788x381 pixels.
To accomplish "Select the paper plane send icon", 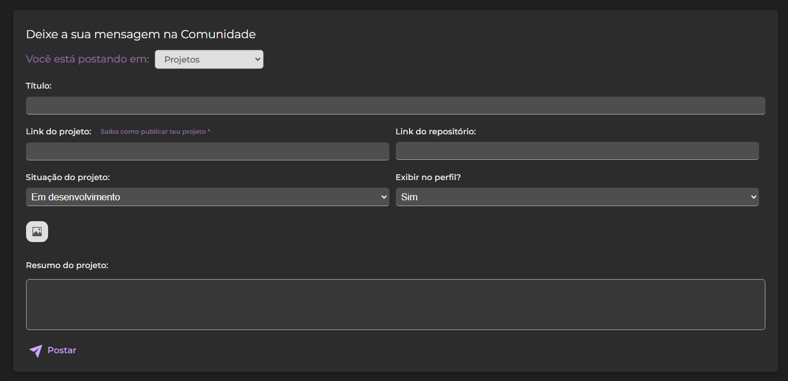I will click(35, 350).
